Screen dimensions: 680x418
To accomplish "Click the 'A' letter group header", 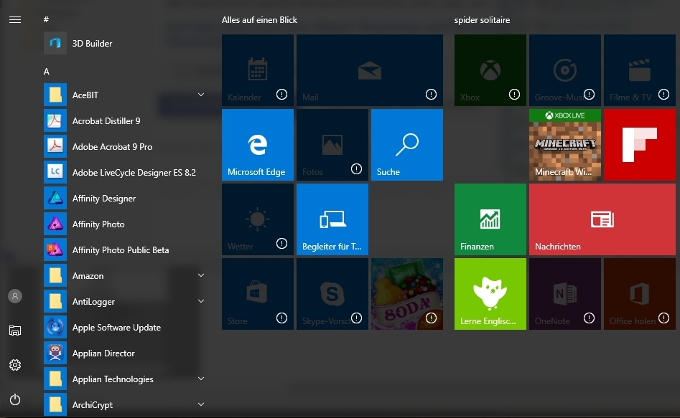I will click(47, 72).
